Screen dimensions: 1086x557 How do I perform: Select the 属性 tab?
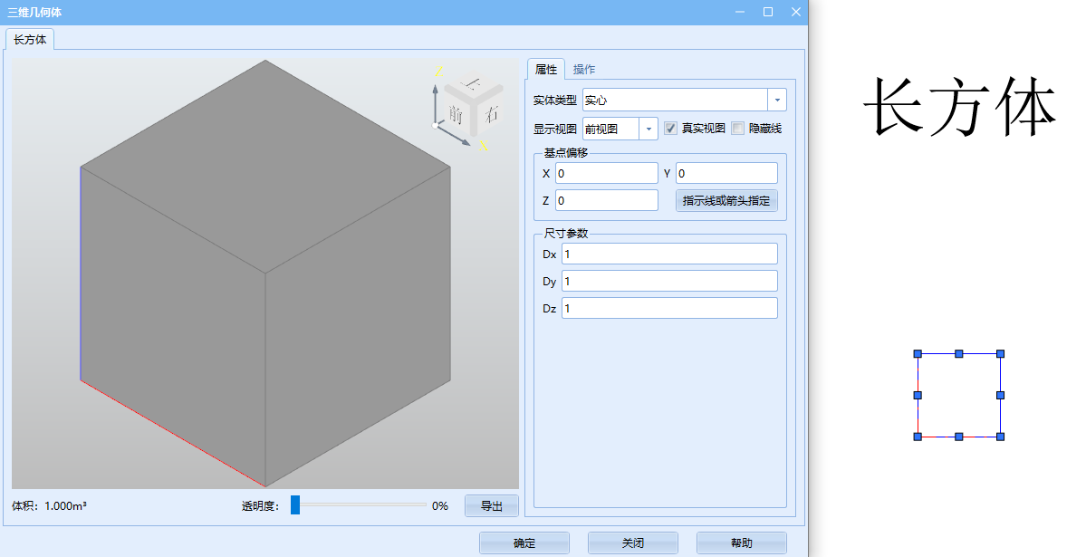pyautogui.click(x=546, y=68)
